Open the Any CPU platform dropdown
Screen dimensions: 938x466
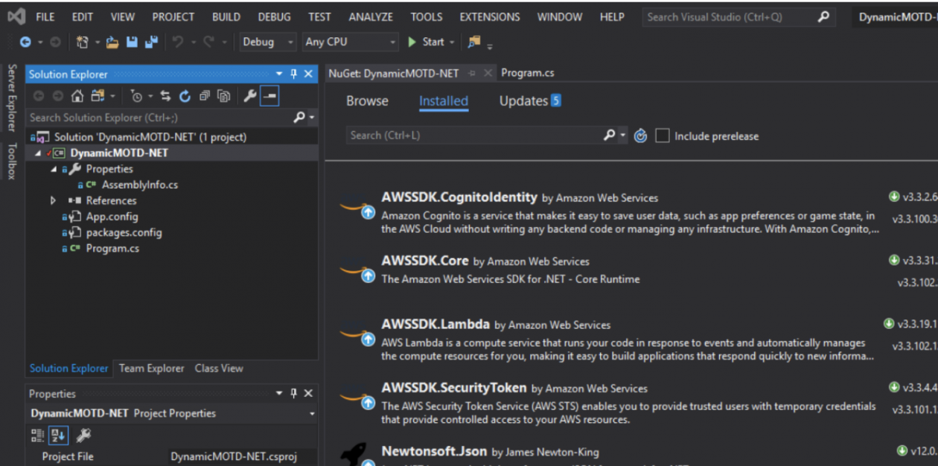[351, 42]
